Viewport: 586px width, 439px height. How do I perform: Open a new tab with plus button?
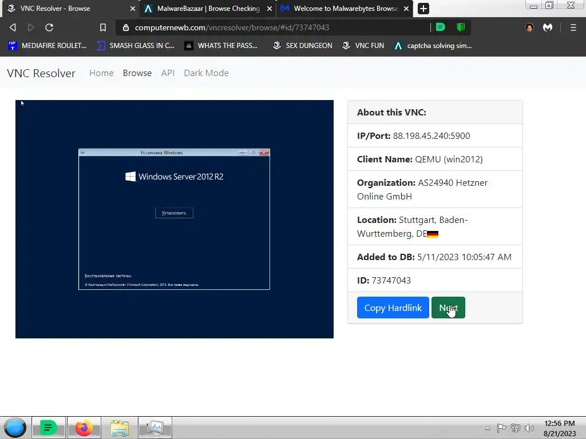click(x=423, y=9)
